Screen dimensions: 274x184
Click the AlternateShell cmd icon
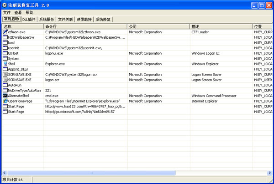[5, 96]
